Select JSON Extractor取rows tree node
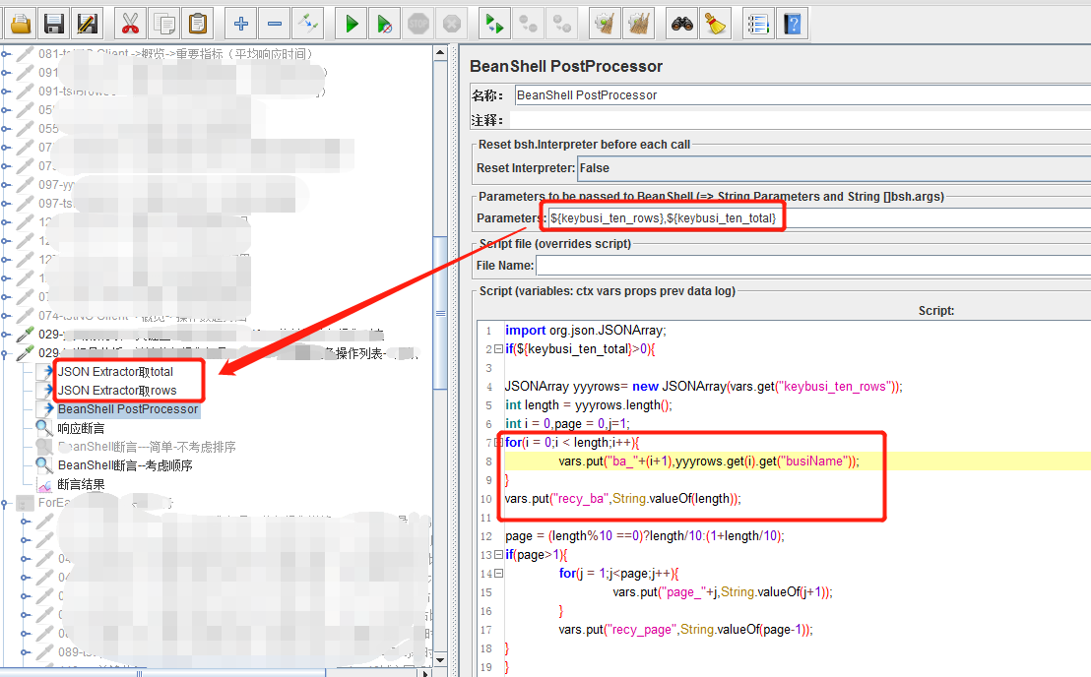 (x=117, y=391)
